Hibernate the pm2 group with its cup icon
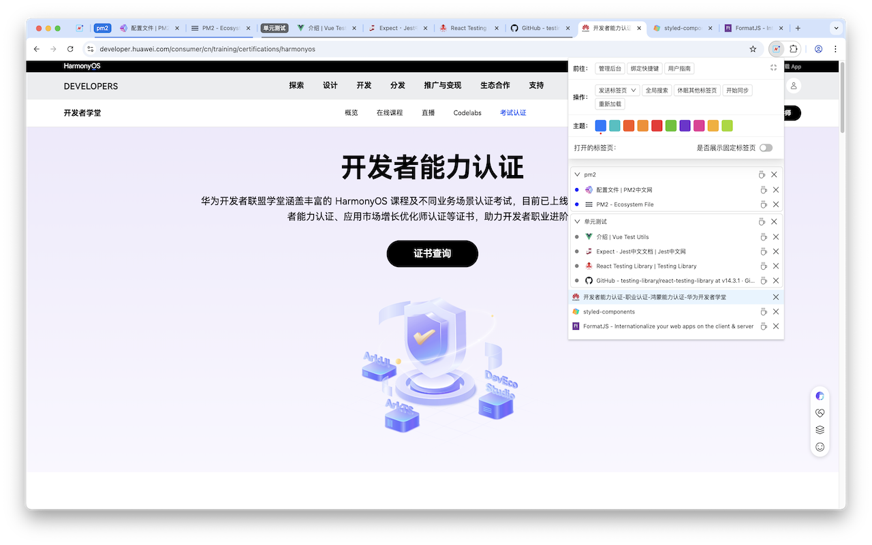This screenshot has height=545, width=872. (x=762, y=174)
